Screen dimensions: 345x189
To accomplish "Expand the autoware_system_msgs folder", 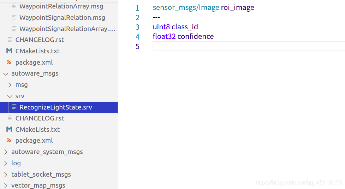I will 5,152.
